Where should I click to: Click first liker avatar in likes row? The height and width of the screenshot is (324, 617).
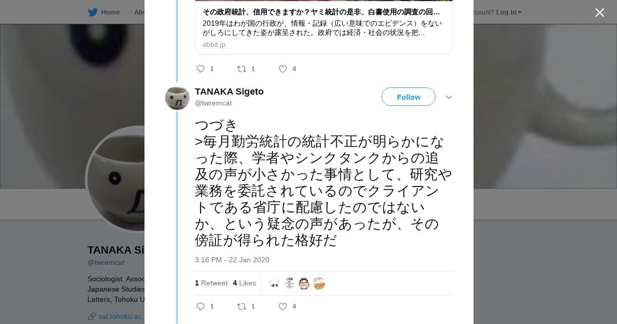[274, 283]
